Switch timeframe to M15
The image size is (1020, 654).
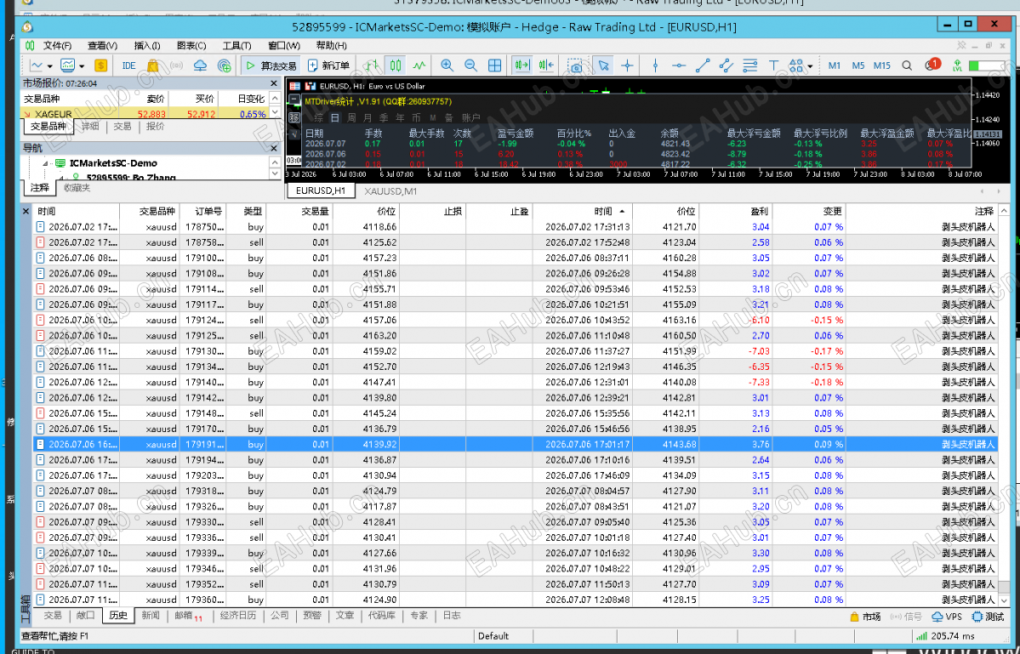click(x=882, y=65)
